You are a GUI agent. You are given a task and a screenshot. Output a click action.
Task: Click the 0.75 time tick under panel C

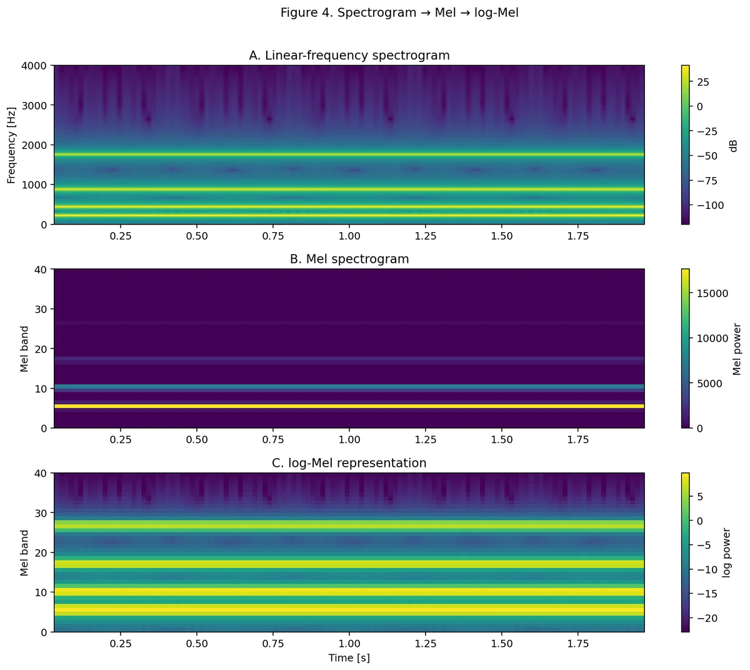tap(273, 644)
